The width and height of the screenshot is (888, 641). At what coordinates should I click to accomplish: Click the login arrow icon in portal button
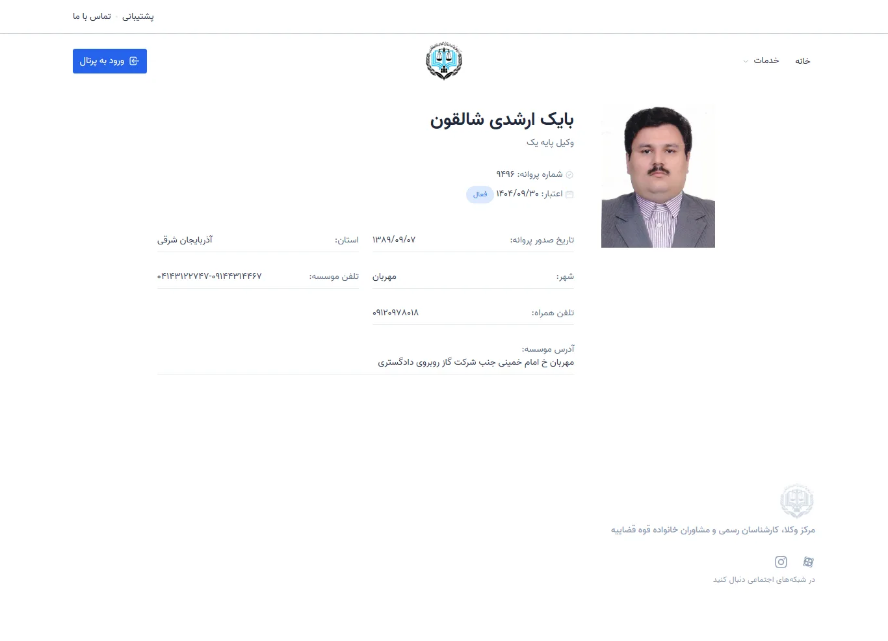tap(134, 61)
